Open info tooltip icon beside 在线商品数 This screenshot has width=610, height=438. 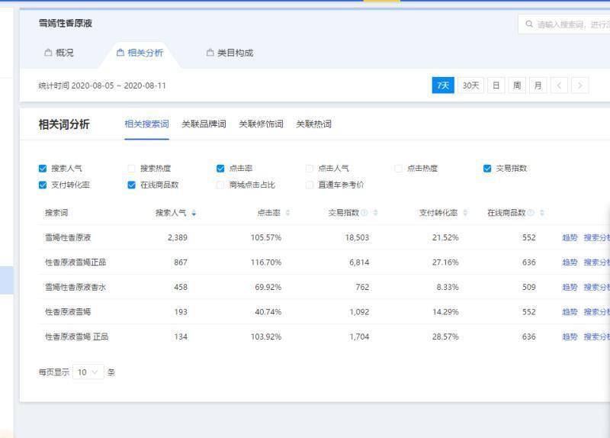click(531, 213)
